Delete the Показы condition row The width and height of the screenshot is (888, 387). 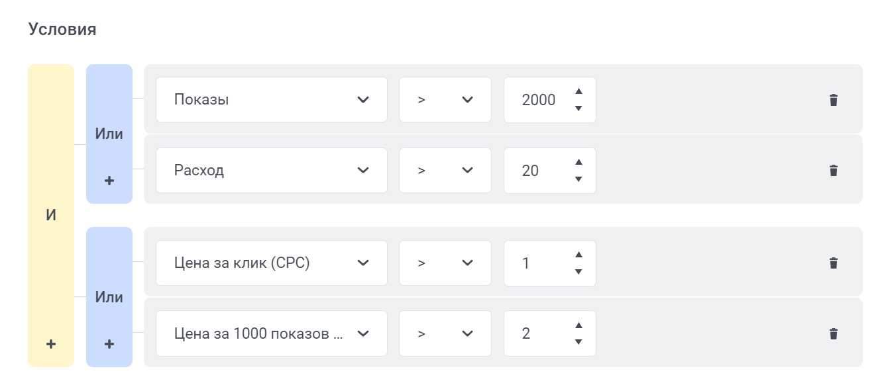(x=834, y=100)
